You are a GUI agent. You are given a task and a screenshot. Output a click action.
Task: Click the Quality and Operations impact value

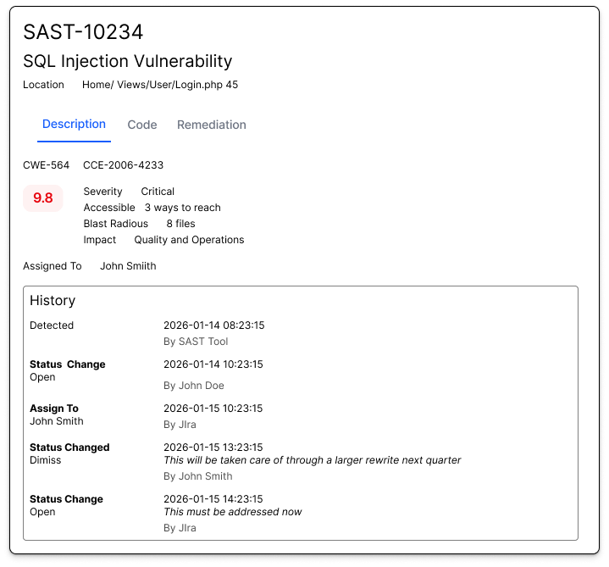[x=189, y=240]
